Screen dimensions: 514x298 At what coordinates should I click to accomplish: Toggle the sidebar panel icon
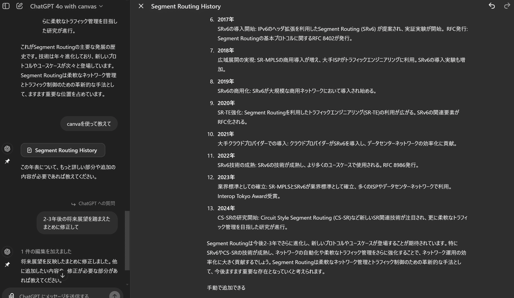click(x=6, y=6)
